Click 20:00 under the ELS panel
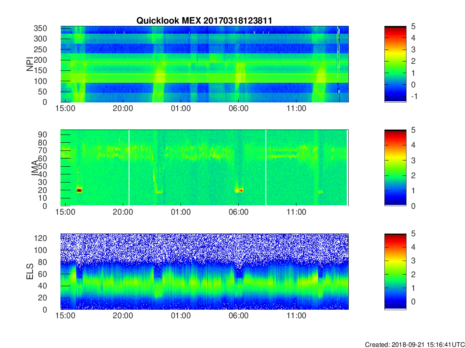 123,316
